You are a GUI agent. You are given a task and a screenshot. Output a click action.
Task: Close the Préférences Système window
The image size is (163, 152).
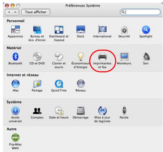[7, 5]
